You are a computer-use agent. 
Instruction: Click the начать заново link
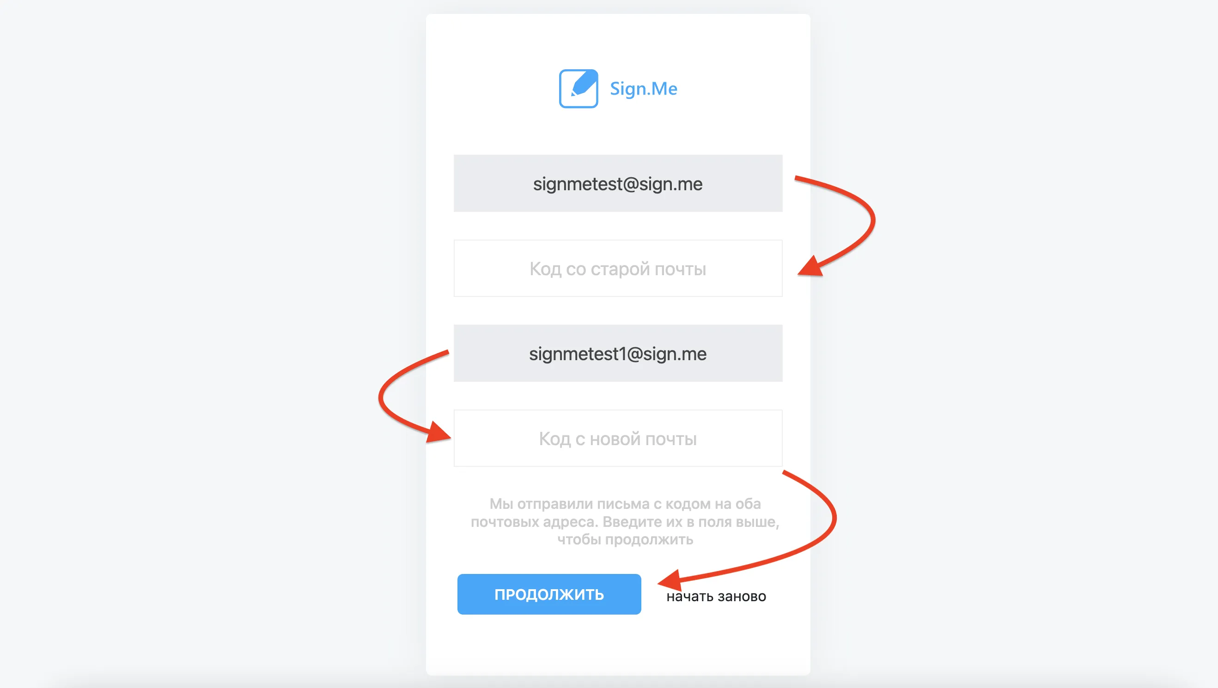click(x=716, y=596)
